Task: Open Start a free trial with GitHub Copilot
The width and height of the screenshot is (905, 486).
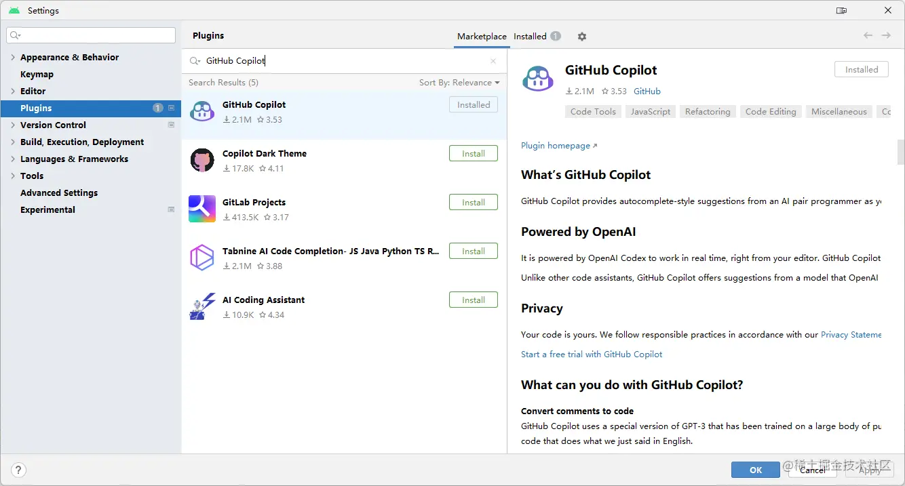Action: [x=592, y=355]
